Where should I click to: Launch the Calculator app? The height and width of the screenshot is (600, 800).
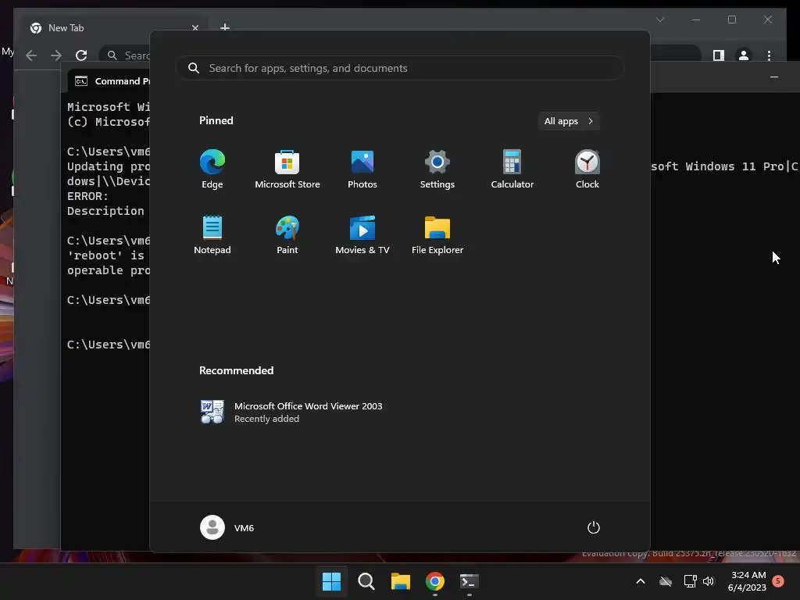coord(512,170)
